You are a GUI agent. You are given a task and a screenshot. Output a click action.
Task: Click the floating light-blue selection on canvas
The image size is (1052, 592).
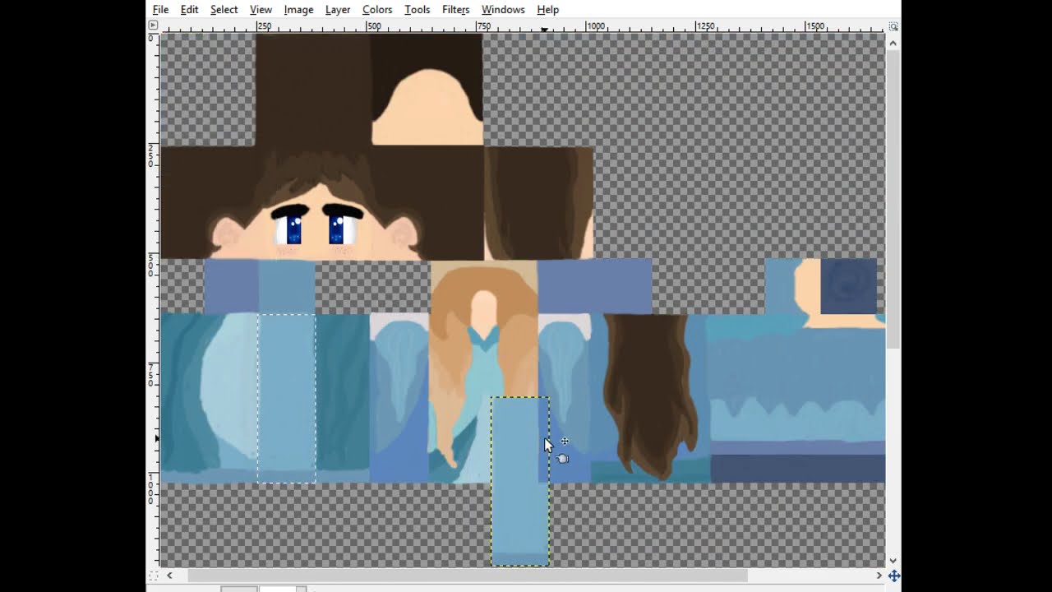tap(519, 481)
